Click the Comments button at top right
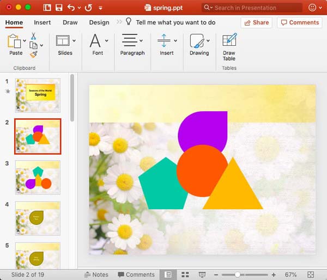This screenshot has width=327, height=280. tap(300, 22)
